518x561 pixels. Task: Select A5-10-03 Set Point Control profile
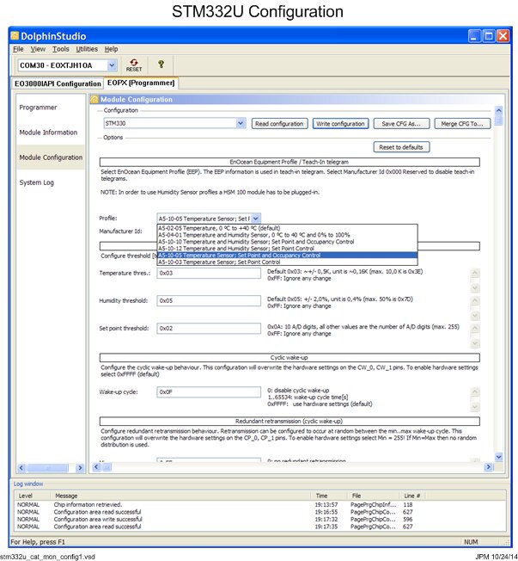click(287, 262)
